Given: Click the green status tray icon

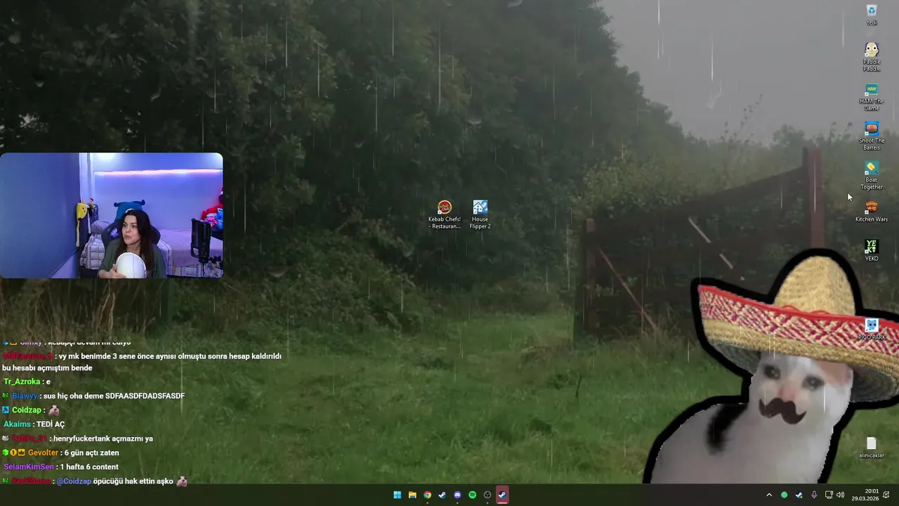Looking at the screenshot, I should point(785,495).
